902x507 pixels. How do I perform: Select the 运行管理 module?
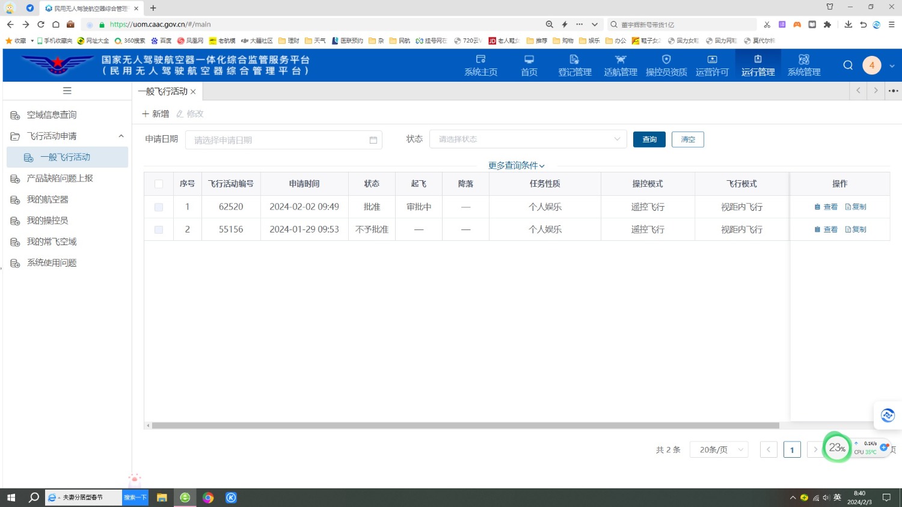click(758, 65)
